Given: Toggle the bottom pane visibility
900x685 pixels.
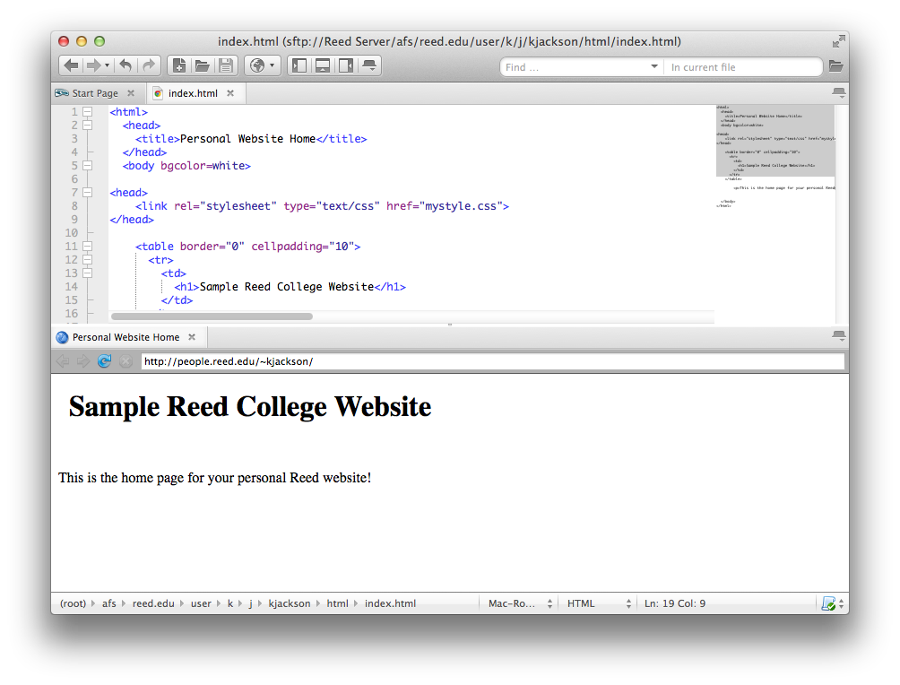Looking at the screenshot, I should coord(323,65).
